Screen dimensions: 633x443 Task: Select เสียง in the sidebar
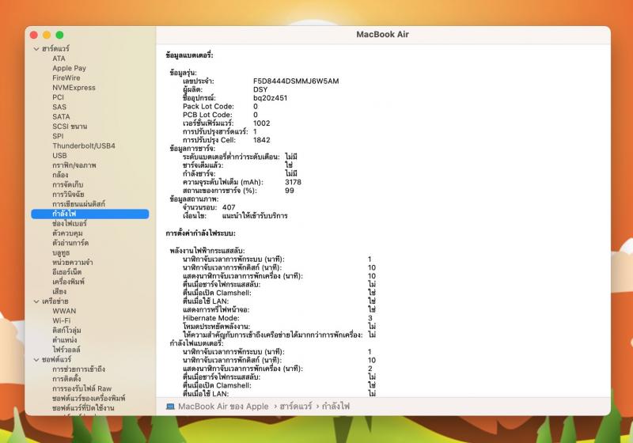(x=59, y=291)
